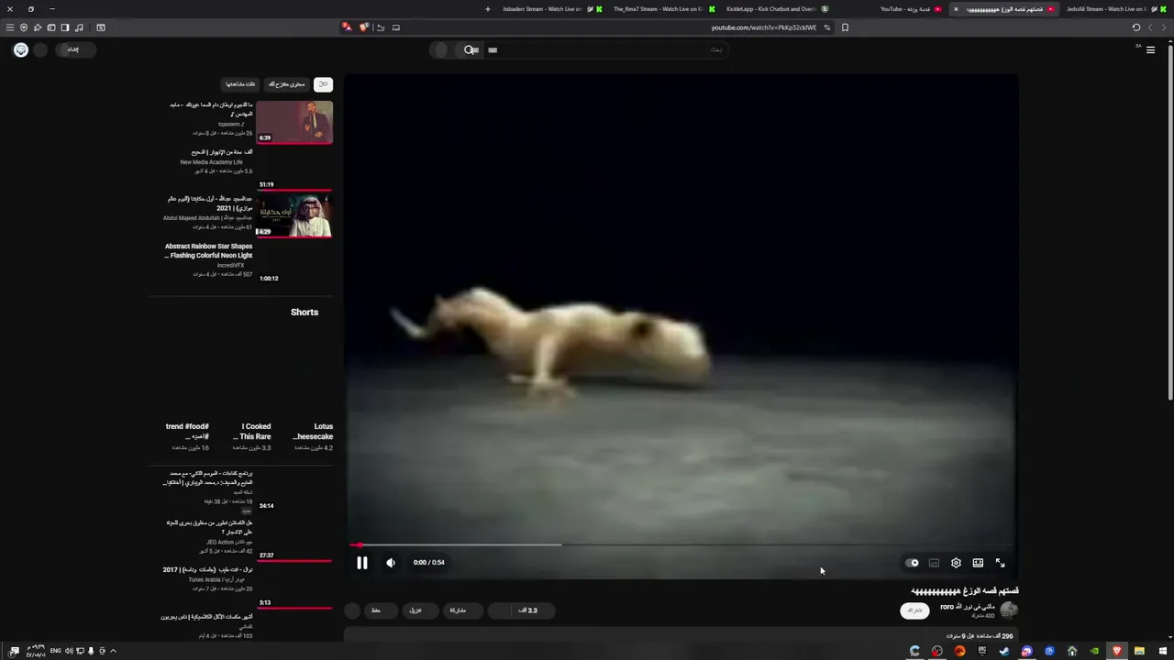Open the extensions puzzle icon in toolbar

pos(38,27)
